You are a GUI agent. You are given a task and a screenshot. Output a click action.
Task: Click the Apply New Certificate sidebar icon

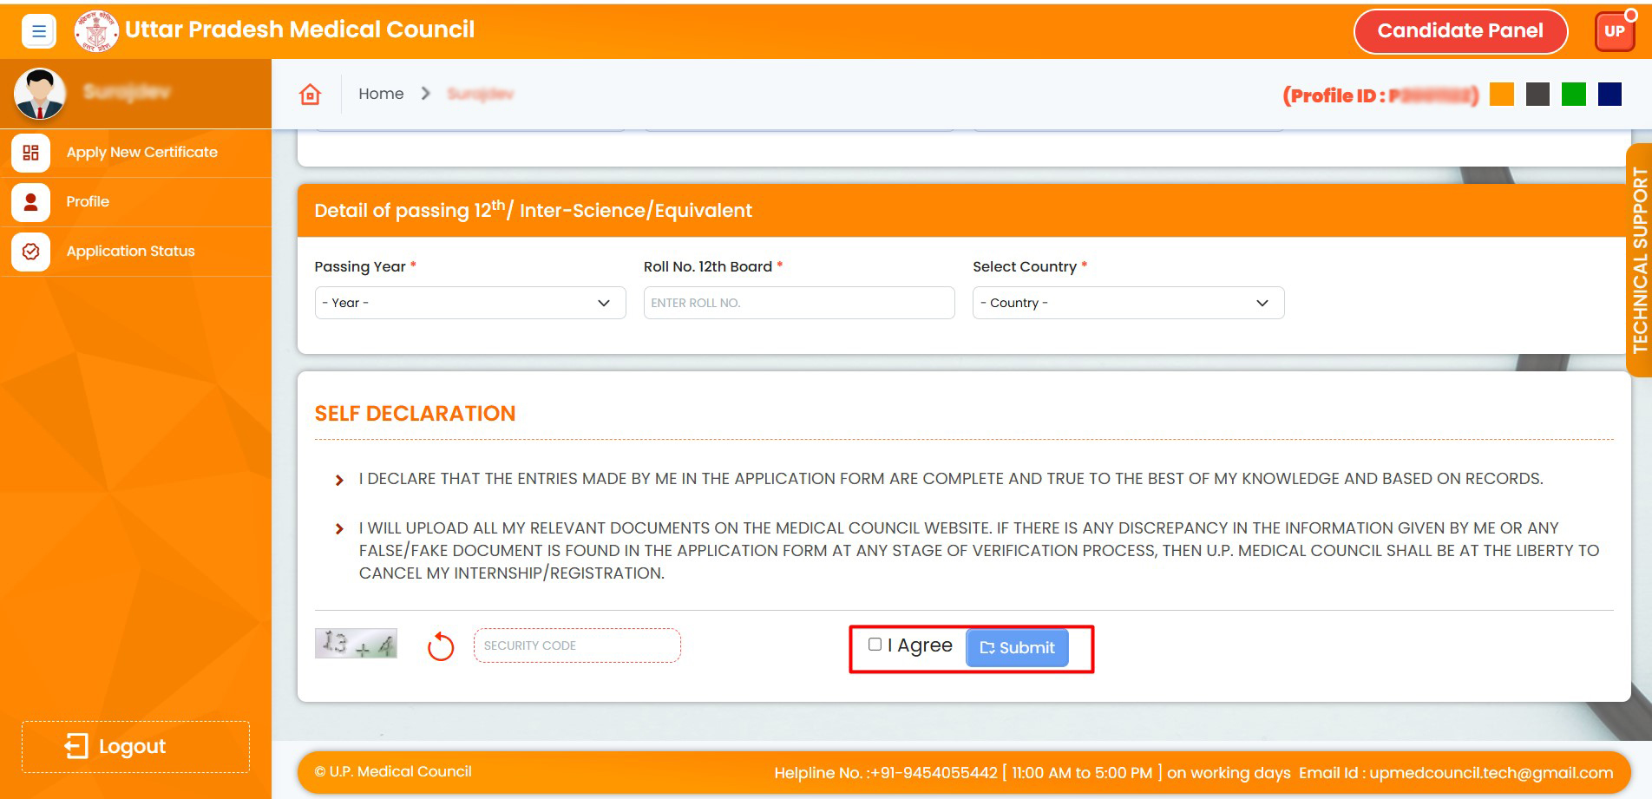point(31,153)
